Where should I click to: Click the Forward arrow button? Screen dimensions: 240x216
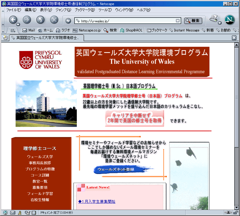click(27, 20)
